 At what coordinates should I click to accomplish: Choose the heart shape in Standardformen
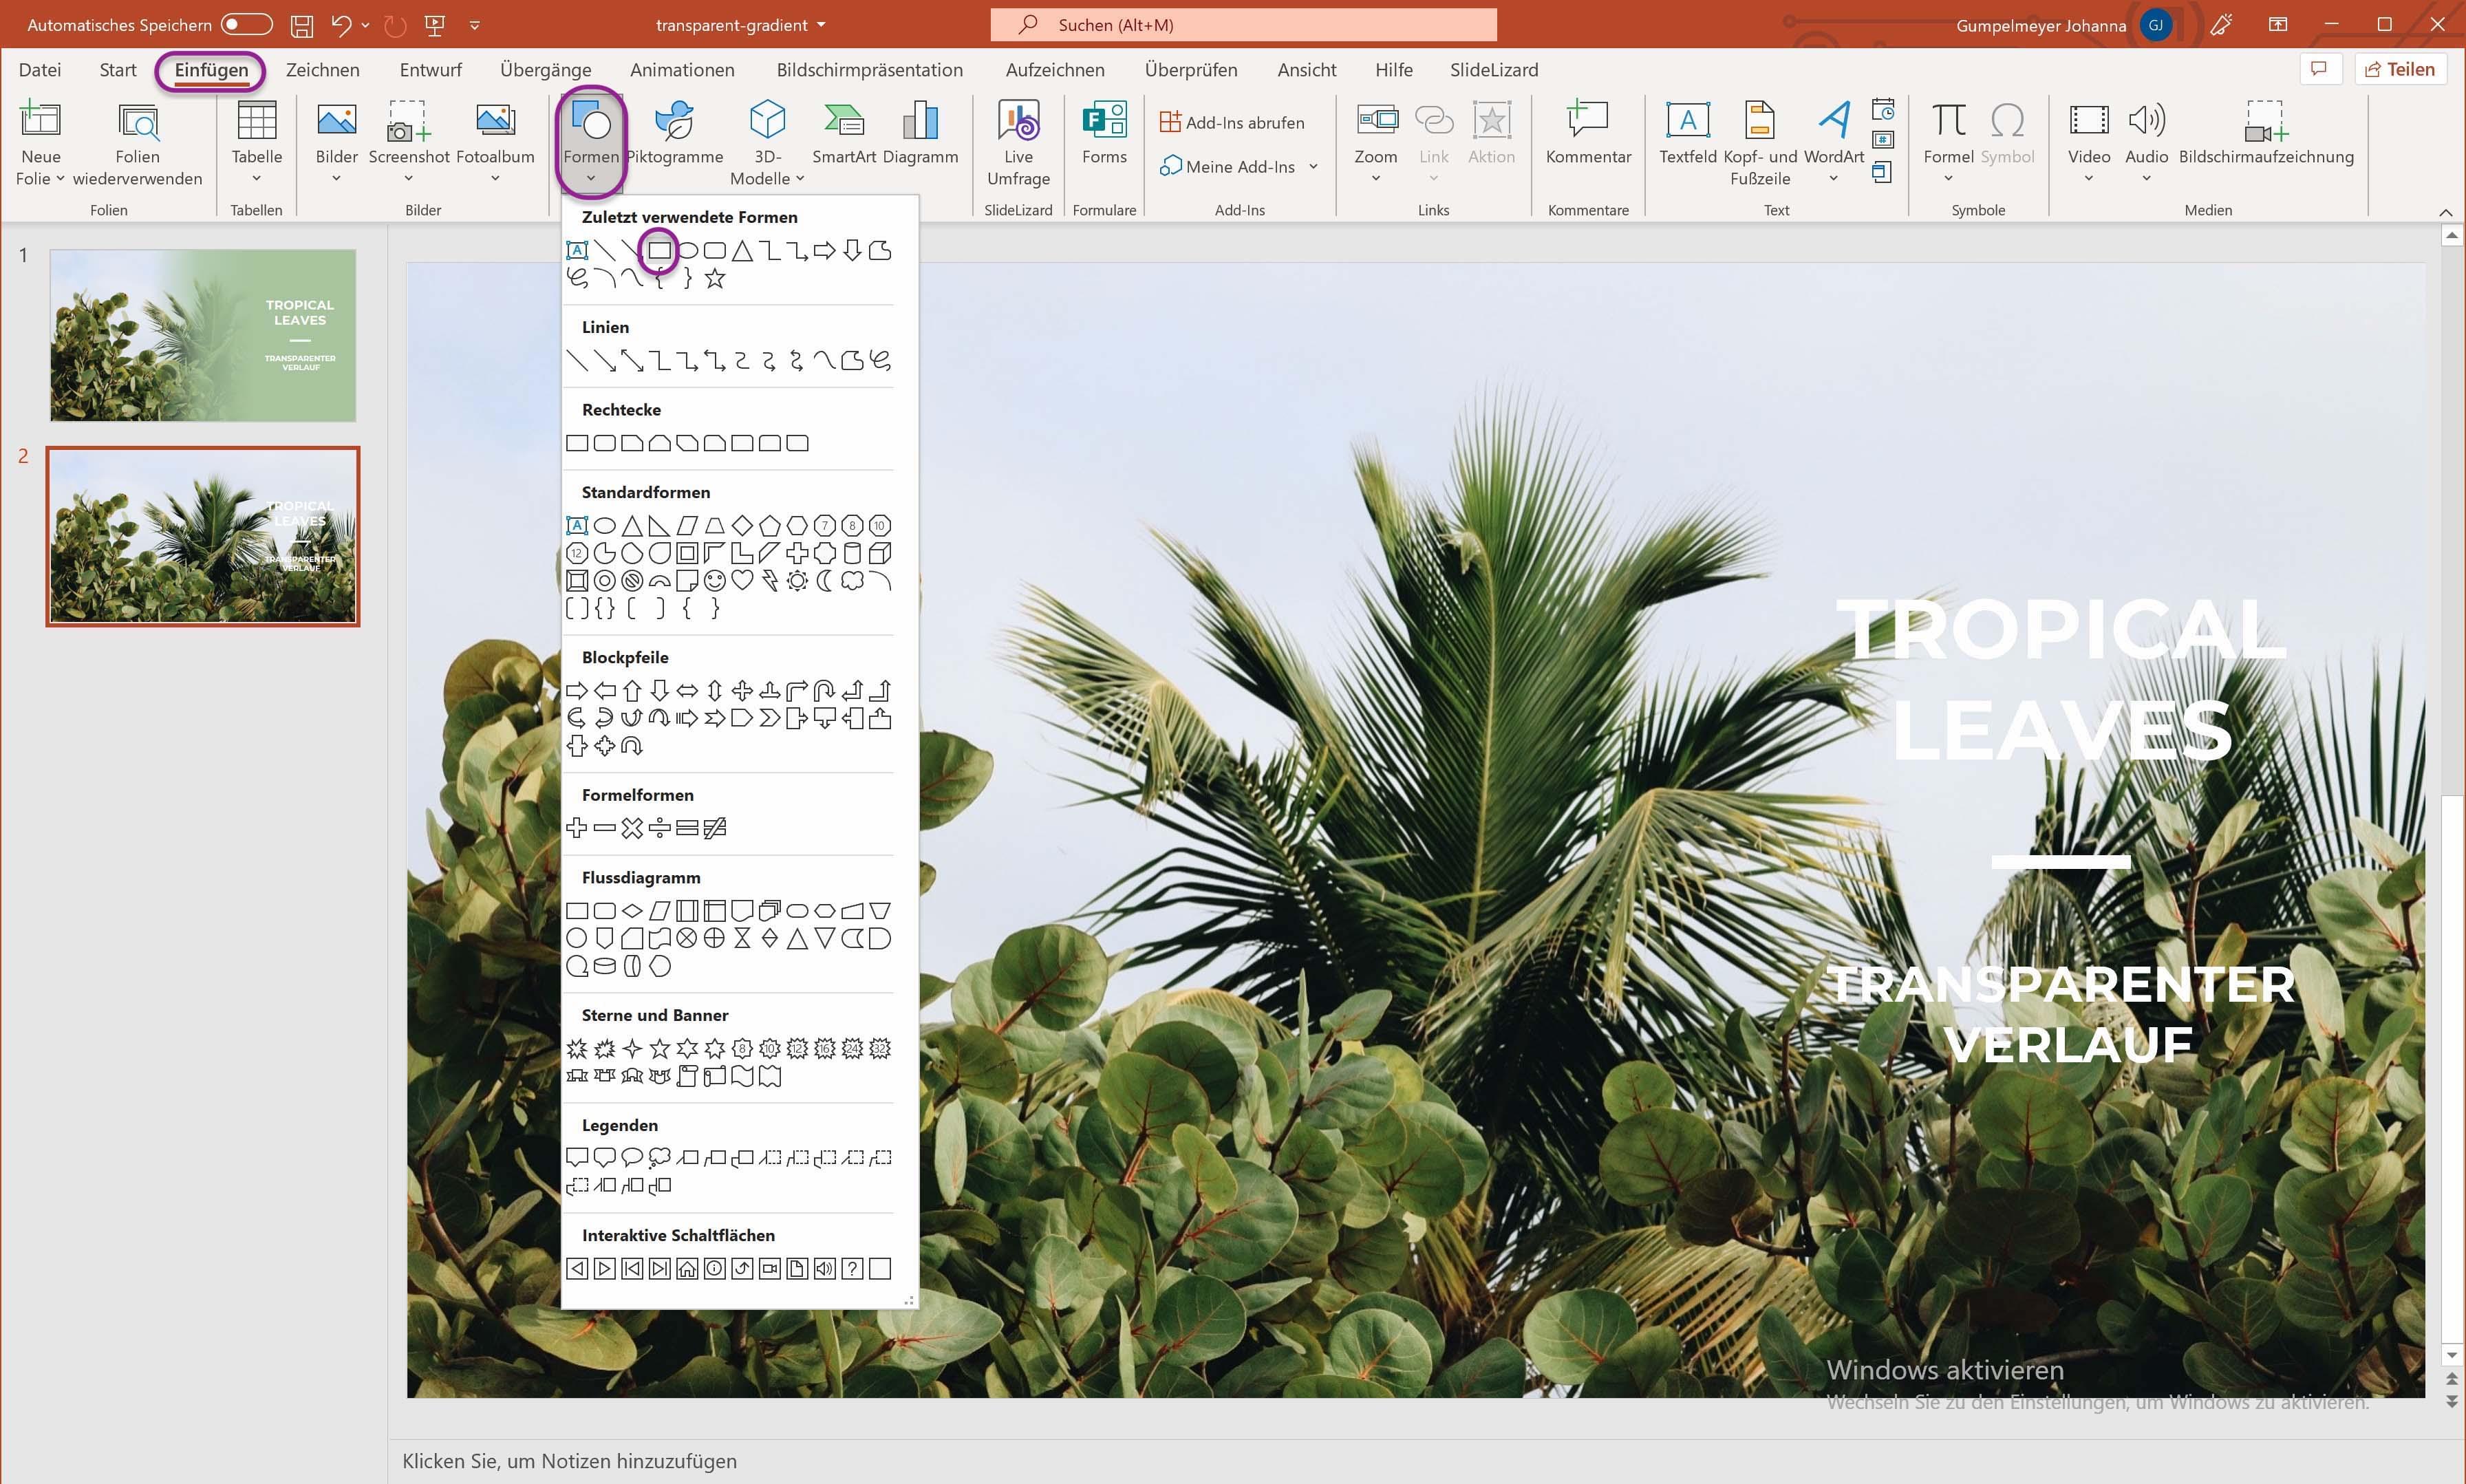point(742,581)
